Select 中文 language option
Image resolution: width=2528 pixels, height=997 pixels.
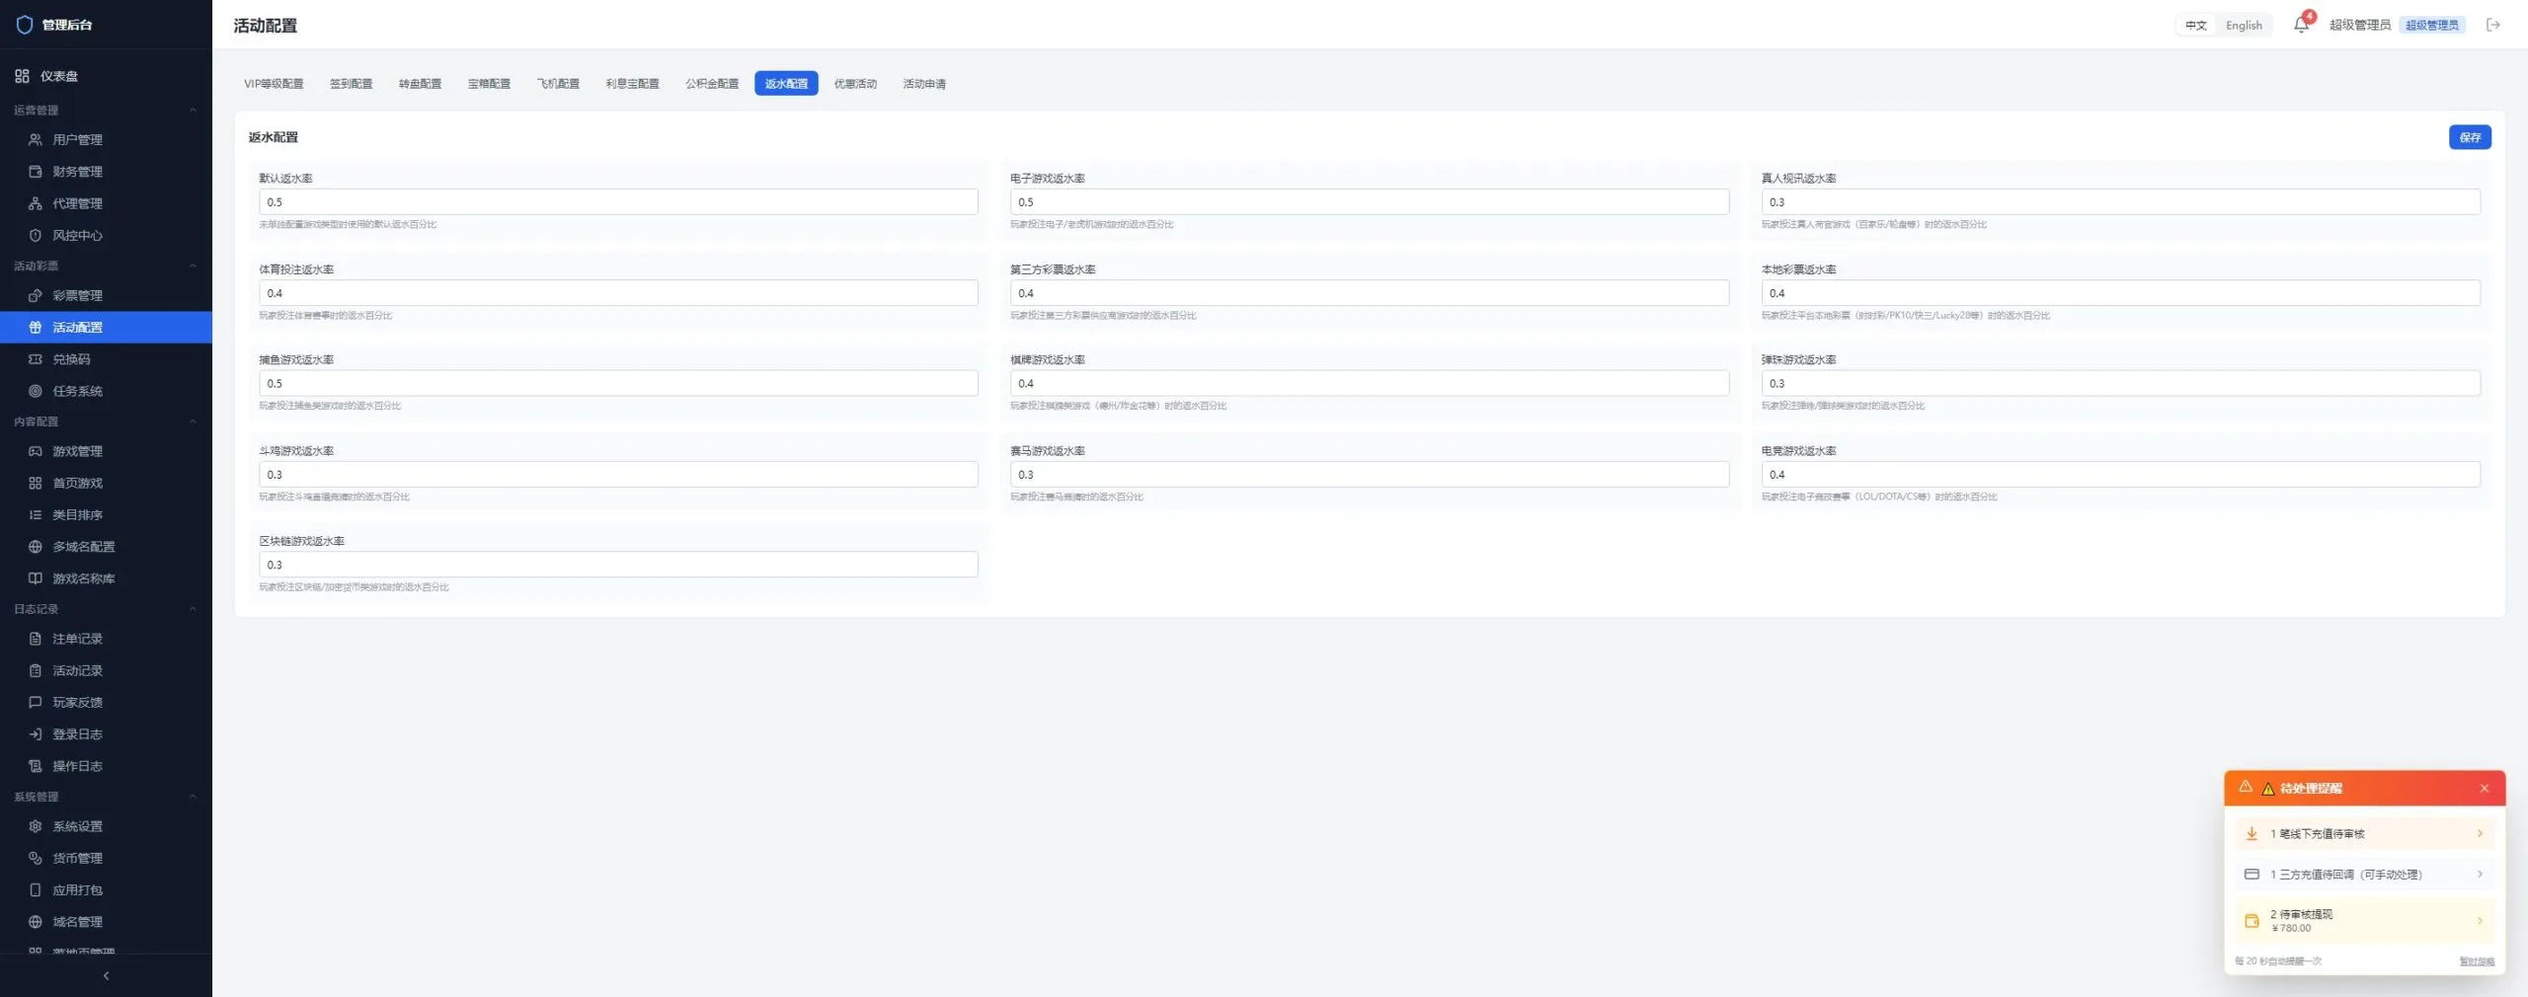pos(2195,26)
